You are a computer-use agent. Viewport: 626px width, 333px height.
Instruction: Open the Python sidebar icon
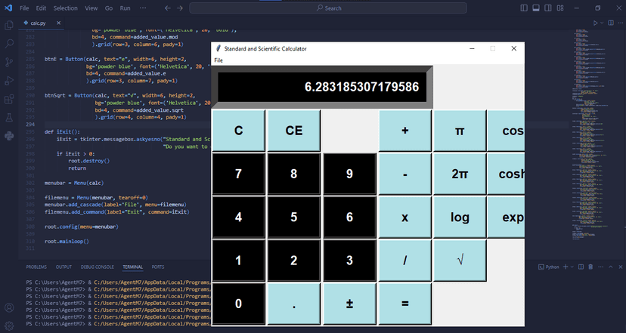tap(9, 136)
